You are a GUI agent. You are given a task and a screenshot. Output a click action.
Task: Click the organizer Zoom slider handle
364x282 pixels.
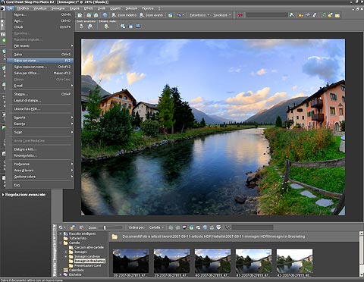point(105,227)
